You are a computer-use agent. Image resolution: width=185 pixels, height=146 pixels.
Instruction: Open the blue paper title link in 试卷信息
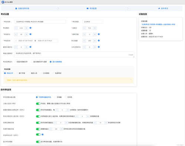coord(158,24)
